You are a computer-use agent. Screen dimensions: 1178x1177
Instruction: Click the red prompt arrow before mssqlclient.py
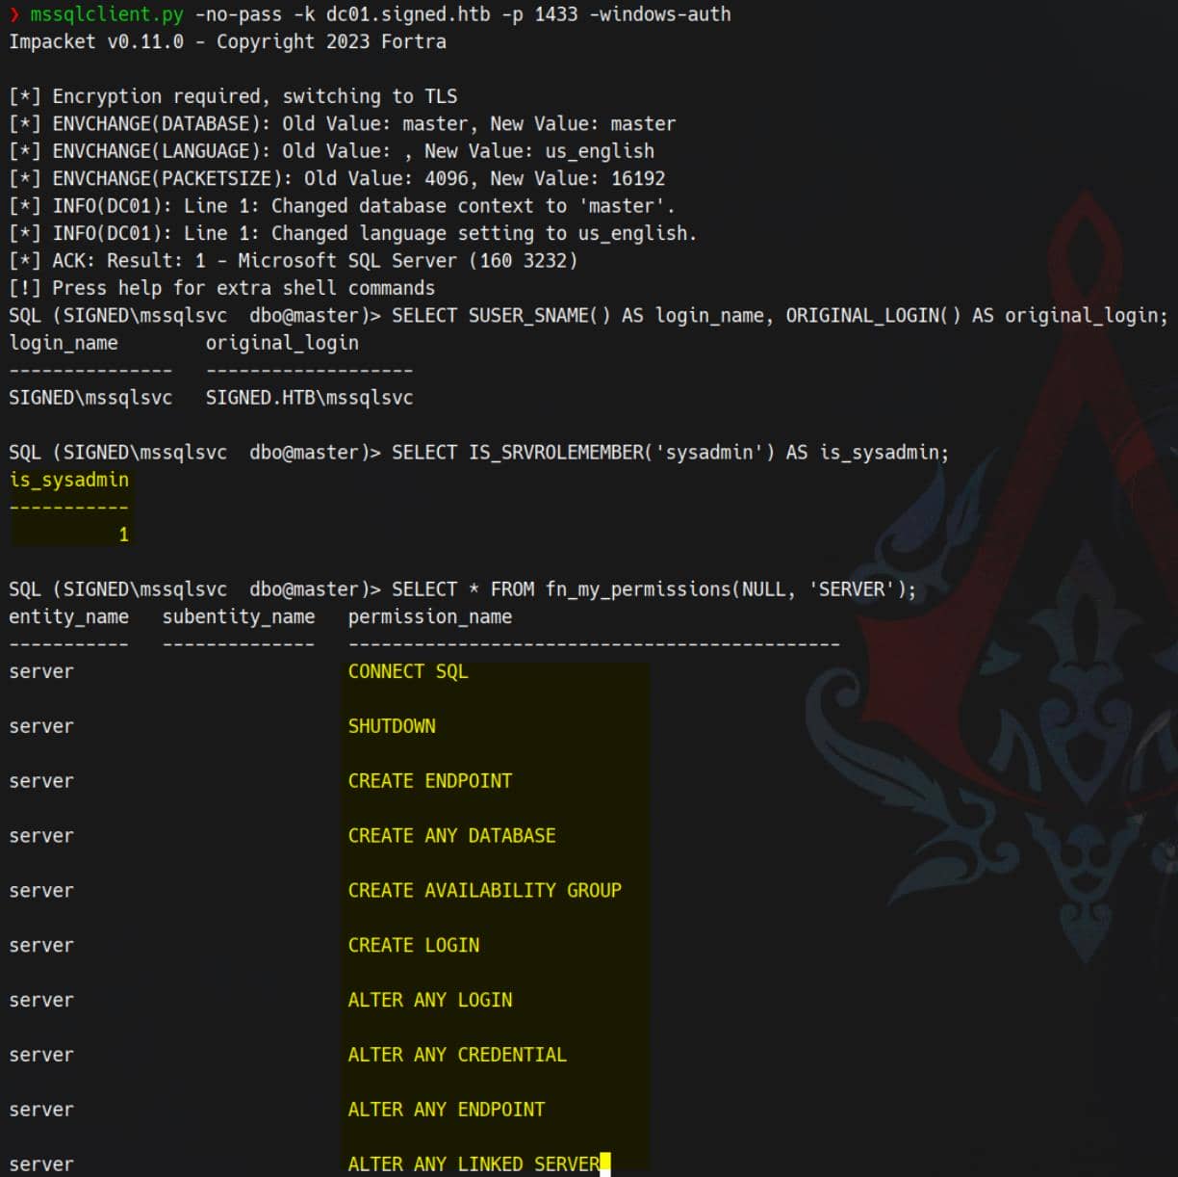pos(14,14)
